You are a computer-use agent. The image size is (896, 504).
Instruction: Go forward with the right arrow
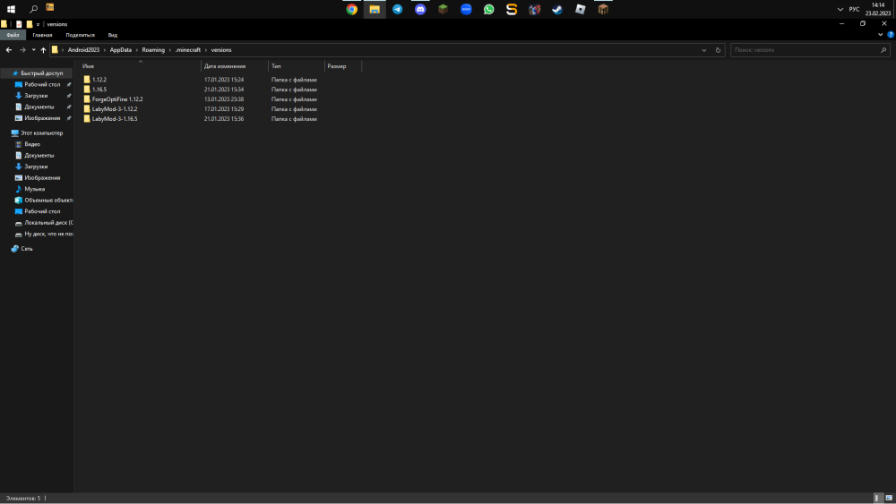(x=22, y=50)
